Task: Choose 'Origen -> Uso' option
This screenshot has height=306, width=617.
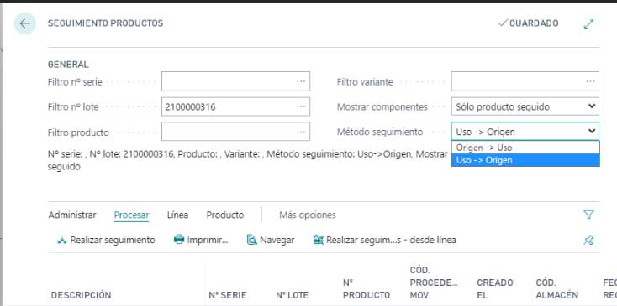Action: coord(525,148)
